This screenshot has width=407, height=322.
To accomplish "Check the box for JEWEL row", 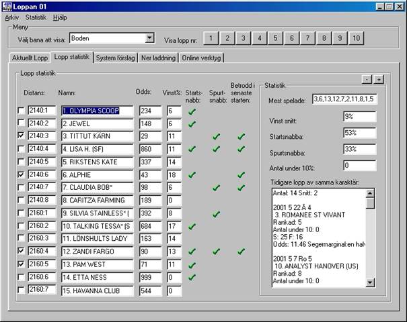I will (21, 123).
